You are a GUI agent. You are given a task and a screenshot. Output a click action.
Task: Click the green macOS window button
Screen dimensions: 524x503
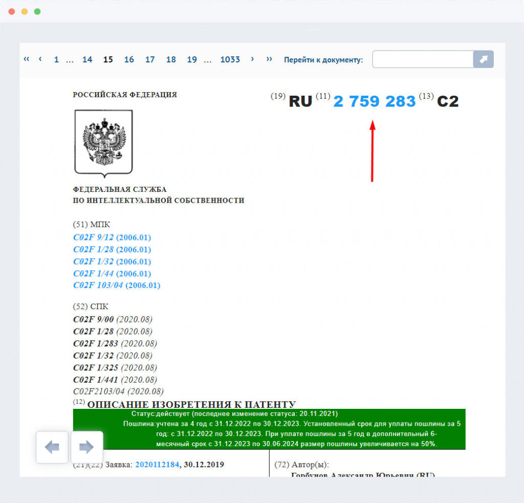pos(36,11)
